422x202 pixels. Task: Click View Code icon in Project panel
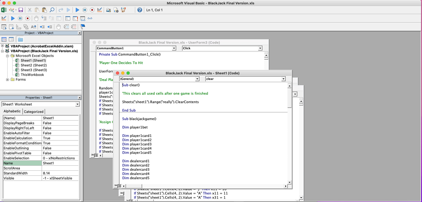click(4, 39)
